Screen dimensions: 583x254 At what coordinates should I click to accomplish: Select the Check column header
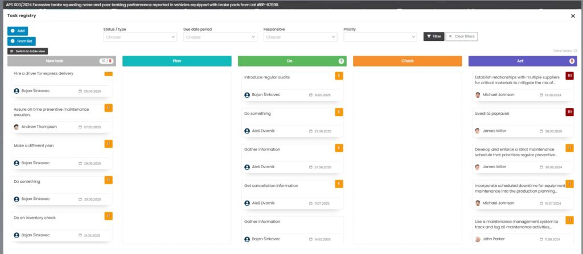[408, 61]
